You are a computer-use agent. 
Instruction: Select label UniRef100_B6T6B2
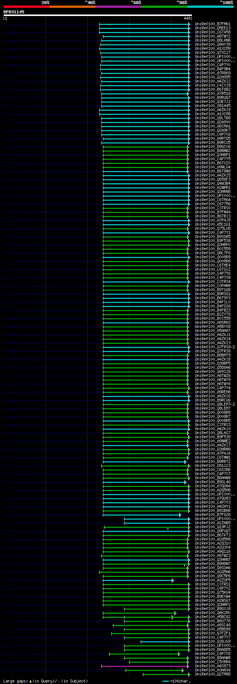click(x=213, y=89)
